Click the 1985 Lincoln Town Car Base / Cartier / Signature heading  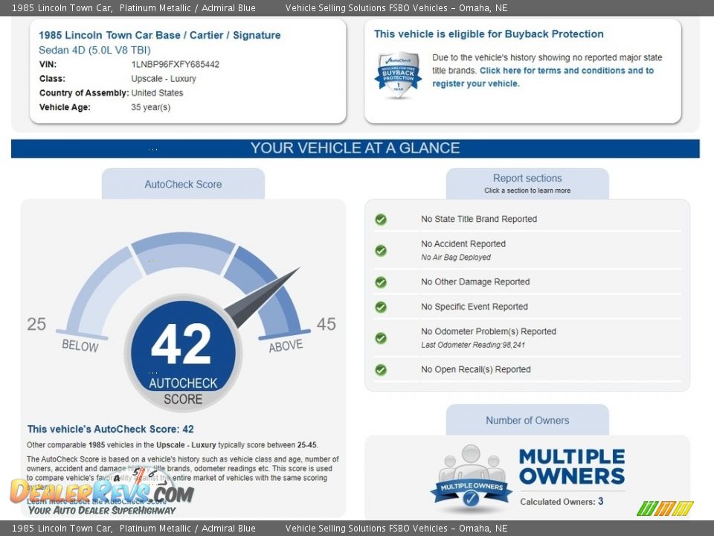click(x=160, y=35)
